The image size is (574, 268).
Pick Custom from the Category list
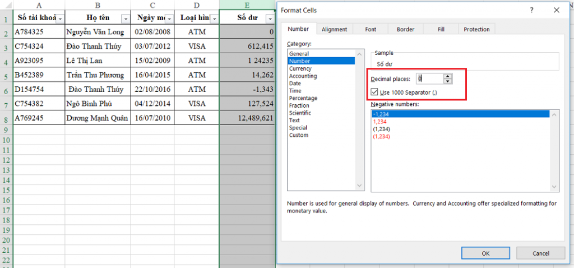click(298, 135)
